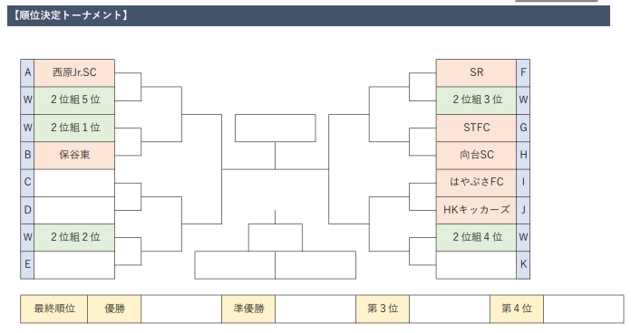The height and width of the screenshot is (333, 631).
Task: Select the STFC team cell
Action: pyautogui.click(x=476, y=128)
